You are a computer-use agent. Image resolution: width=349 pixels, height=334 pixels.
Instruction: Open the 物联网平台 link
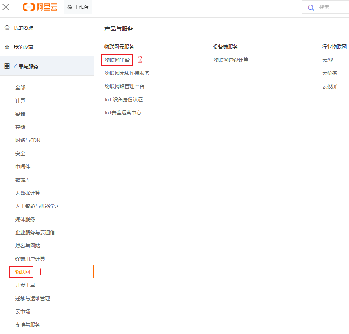pos(117,60)
